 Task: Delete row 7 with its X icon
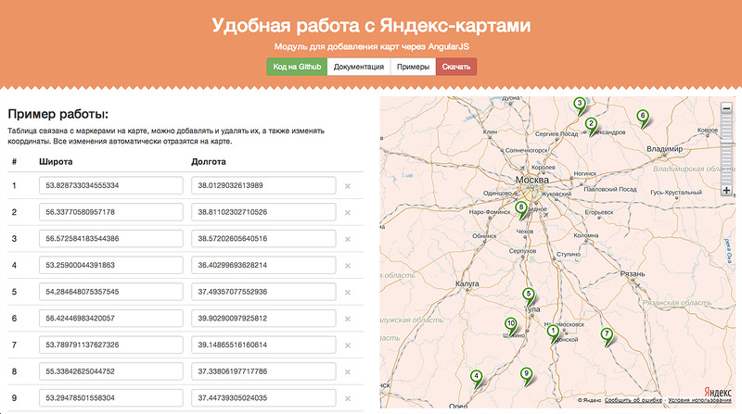point(347,345)
